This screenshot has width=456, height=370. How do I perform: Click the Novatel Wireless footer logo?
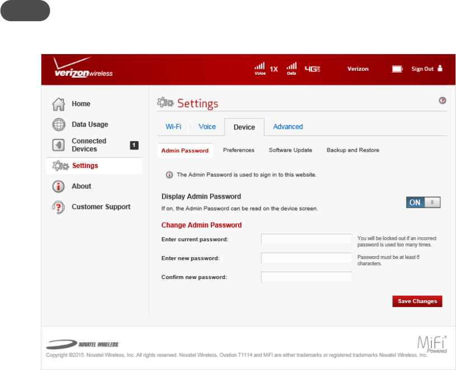(x=82, y=344)
